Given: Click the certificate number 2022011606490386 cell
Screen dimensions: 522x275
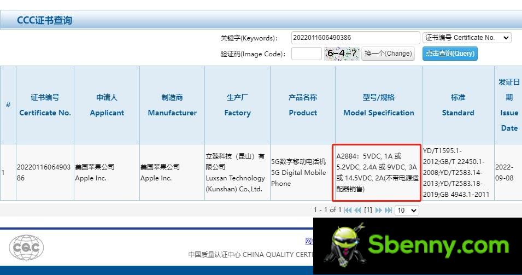Looking at the screenshot, I should pos(45,172).
